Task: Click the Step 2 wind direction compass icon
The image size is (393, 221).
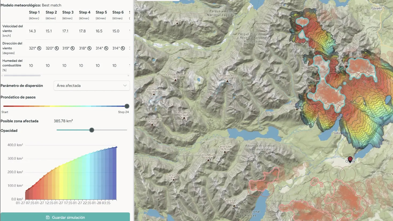Action: tap(57, 48)
